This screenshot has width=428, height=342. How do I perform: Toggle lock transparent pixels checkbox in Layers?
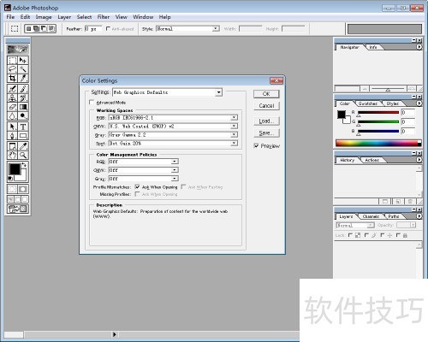(350, 235)
